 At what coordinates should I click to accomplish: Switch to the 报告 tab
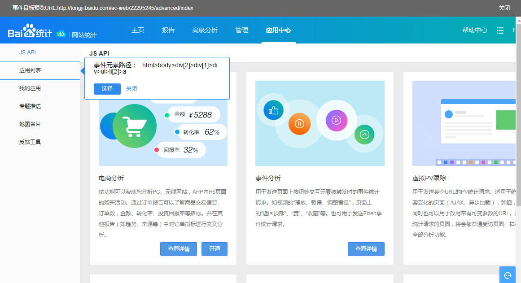click(x=168, y=30)
